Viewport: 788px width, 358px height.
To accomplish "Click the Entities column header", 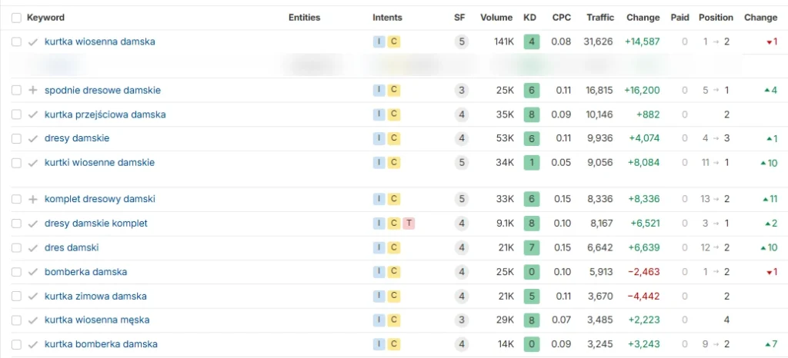I will tap(304, 18).
